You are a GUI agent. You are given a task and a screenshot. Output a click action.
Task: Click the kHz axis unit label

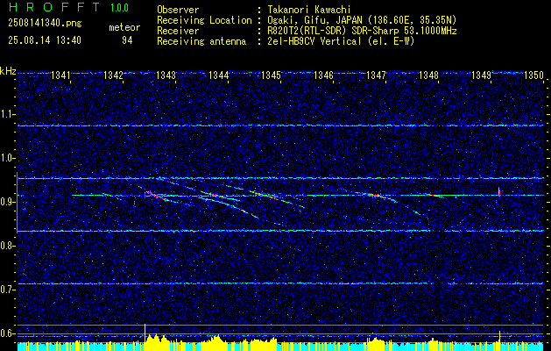point(8,71)
